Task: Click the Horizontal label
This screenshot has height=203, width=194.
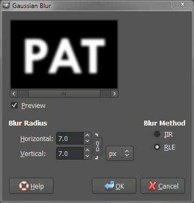Action: [37, 138]
